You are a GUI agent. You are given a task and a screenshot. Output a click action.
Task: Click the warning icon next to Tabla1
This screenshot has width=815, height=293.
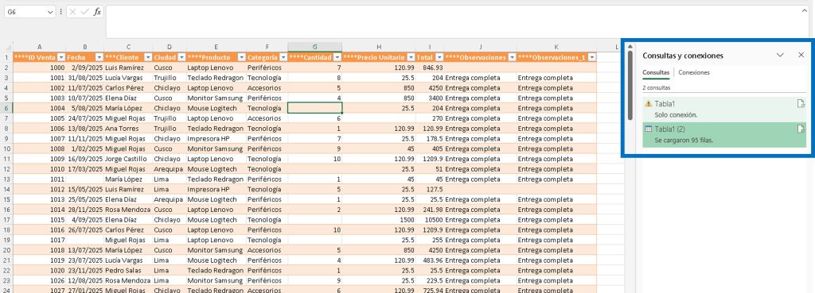point(648,104)
